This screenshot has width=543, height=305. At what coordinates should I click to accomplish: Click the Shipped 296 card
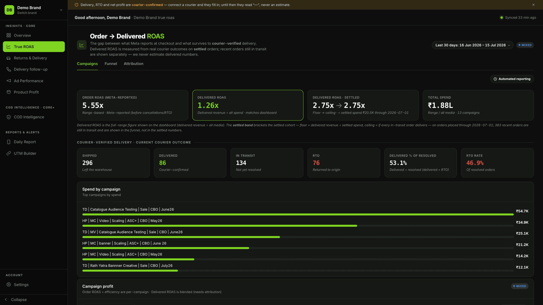pos(113,163)
